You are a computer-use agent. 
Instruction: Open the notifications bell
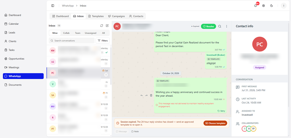256,6
